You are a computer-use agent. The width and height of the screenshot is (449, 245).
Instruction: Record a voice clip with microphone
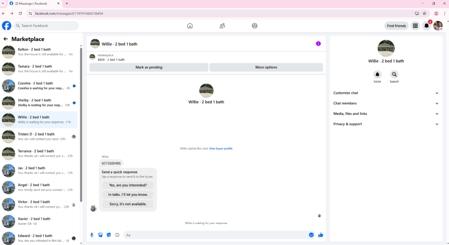coord(92,235)
